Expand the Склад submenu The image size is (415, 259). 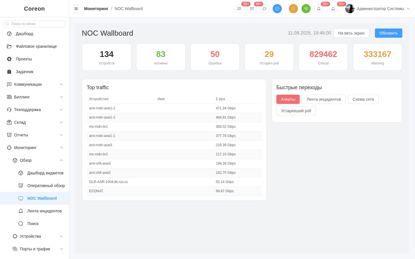pyautogui.click(x=35, y=122)
